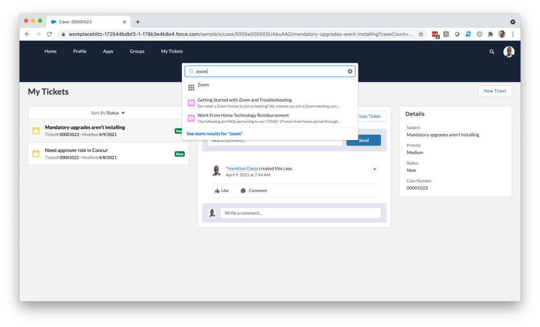
Task: Open the Sort By Status dropdown
Action: pyautogui.click(x=108, y=113)
